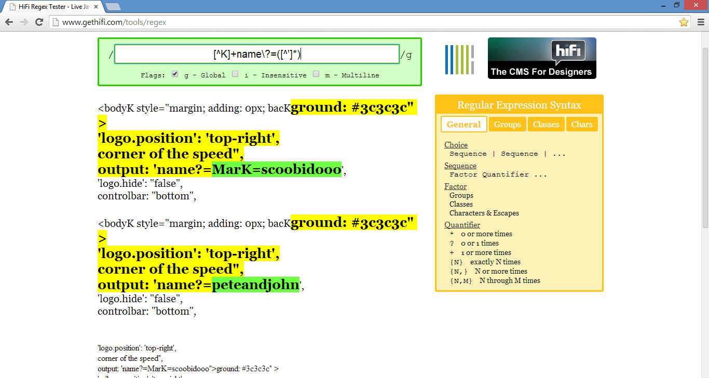The image size is (709, 378).
Task: Click the page icon in the address bar
Action: point(56,22)
